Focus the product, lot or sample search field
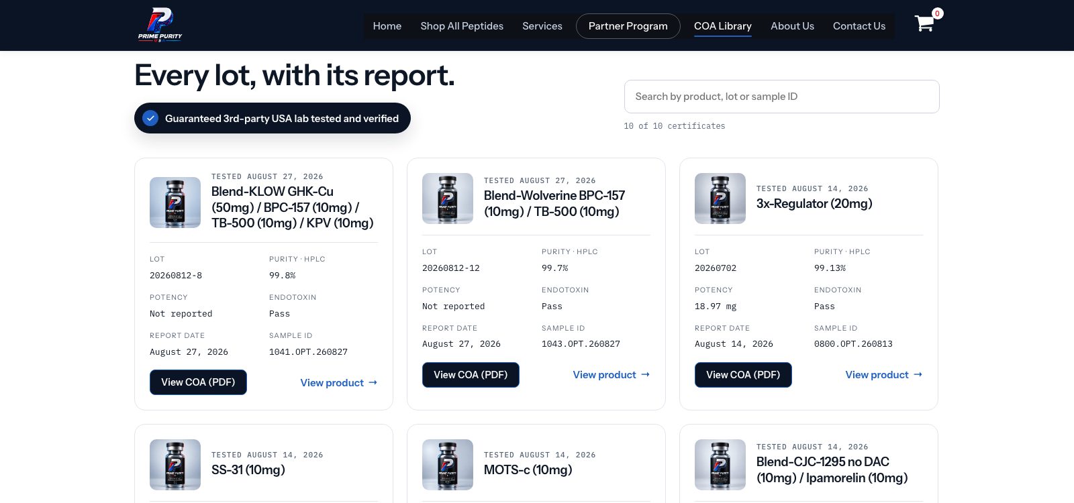This screenshot has width=1074, height=503. tap(782, 97)
